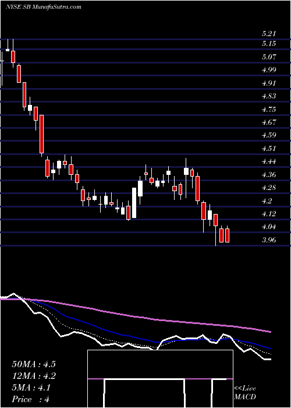Screen dimensions: 291x408
Task: Click the NYSE SB MunafaSutra.com title text
Action: (x=44, y=7)
